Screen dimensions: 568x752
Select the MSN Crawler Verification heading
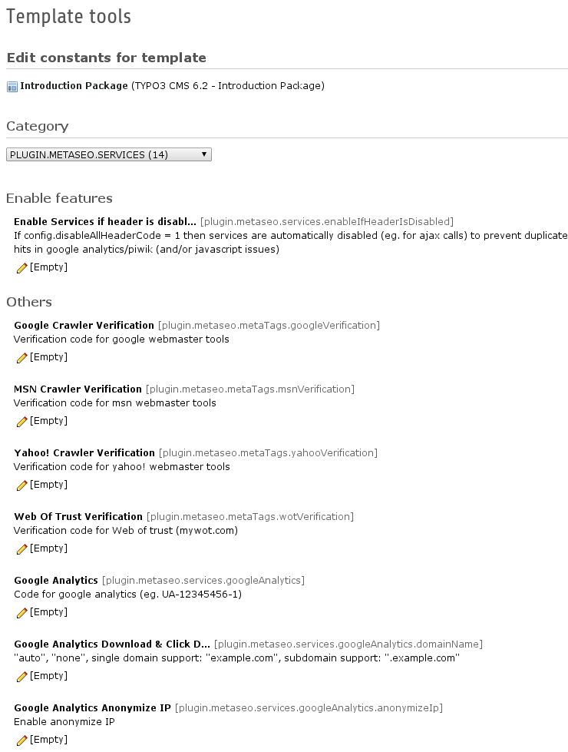click(x=78, y=389)
